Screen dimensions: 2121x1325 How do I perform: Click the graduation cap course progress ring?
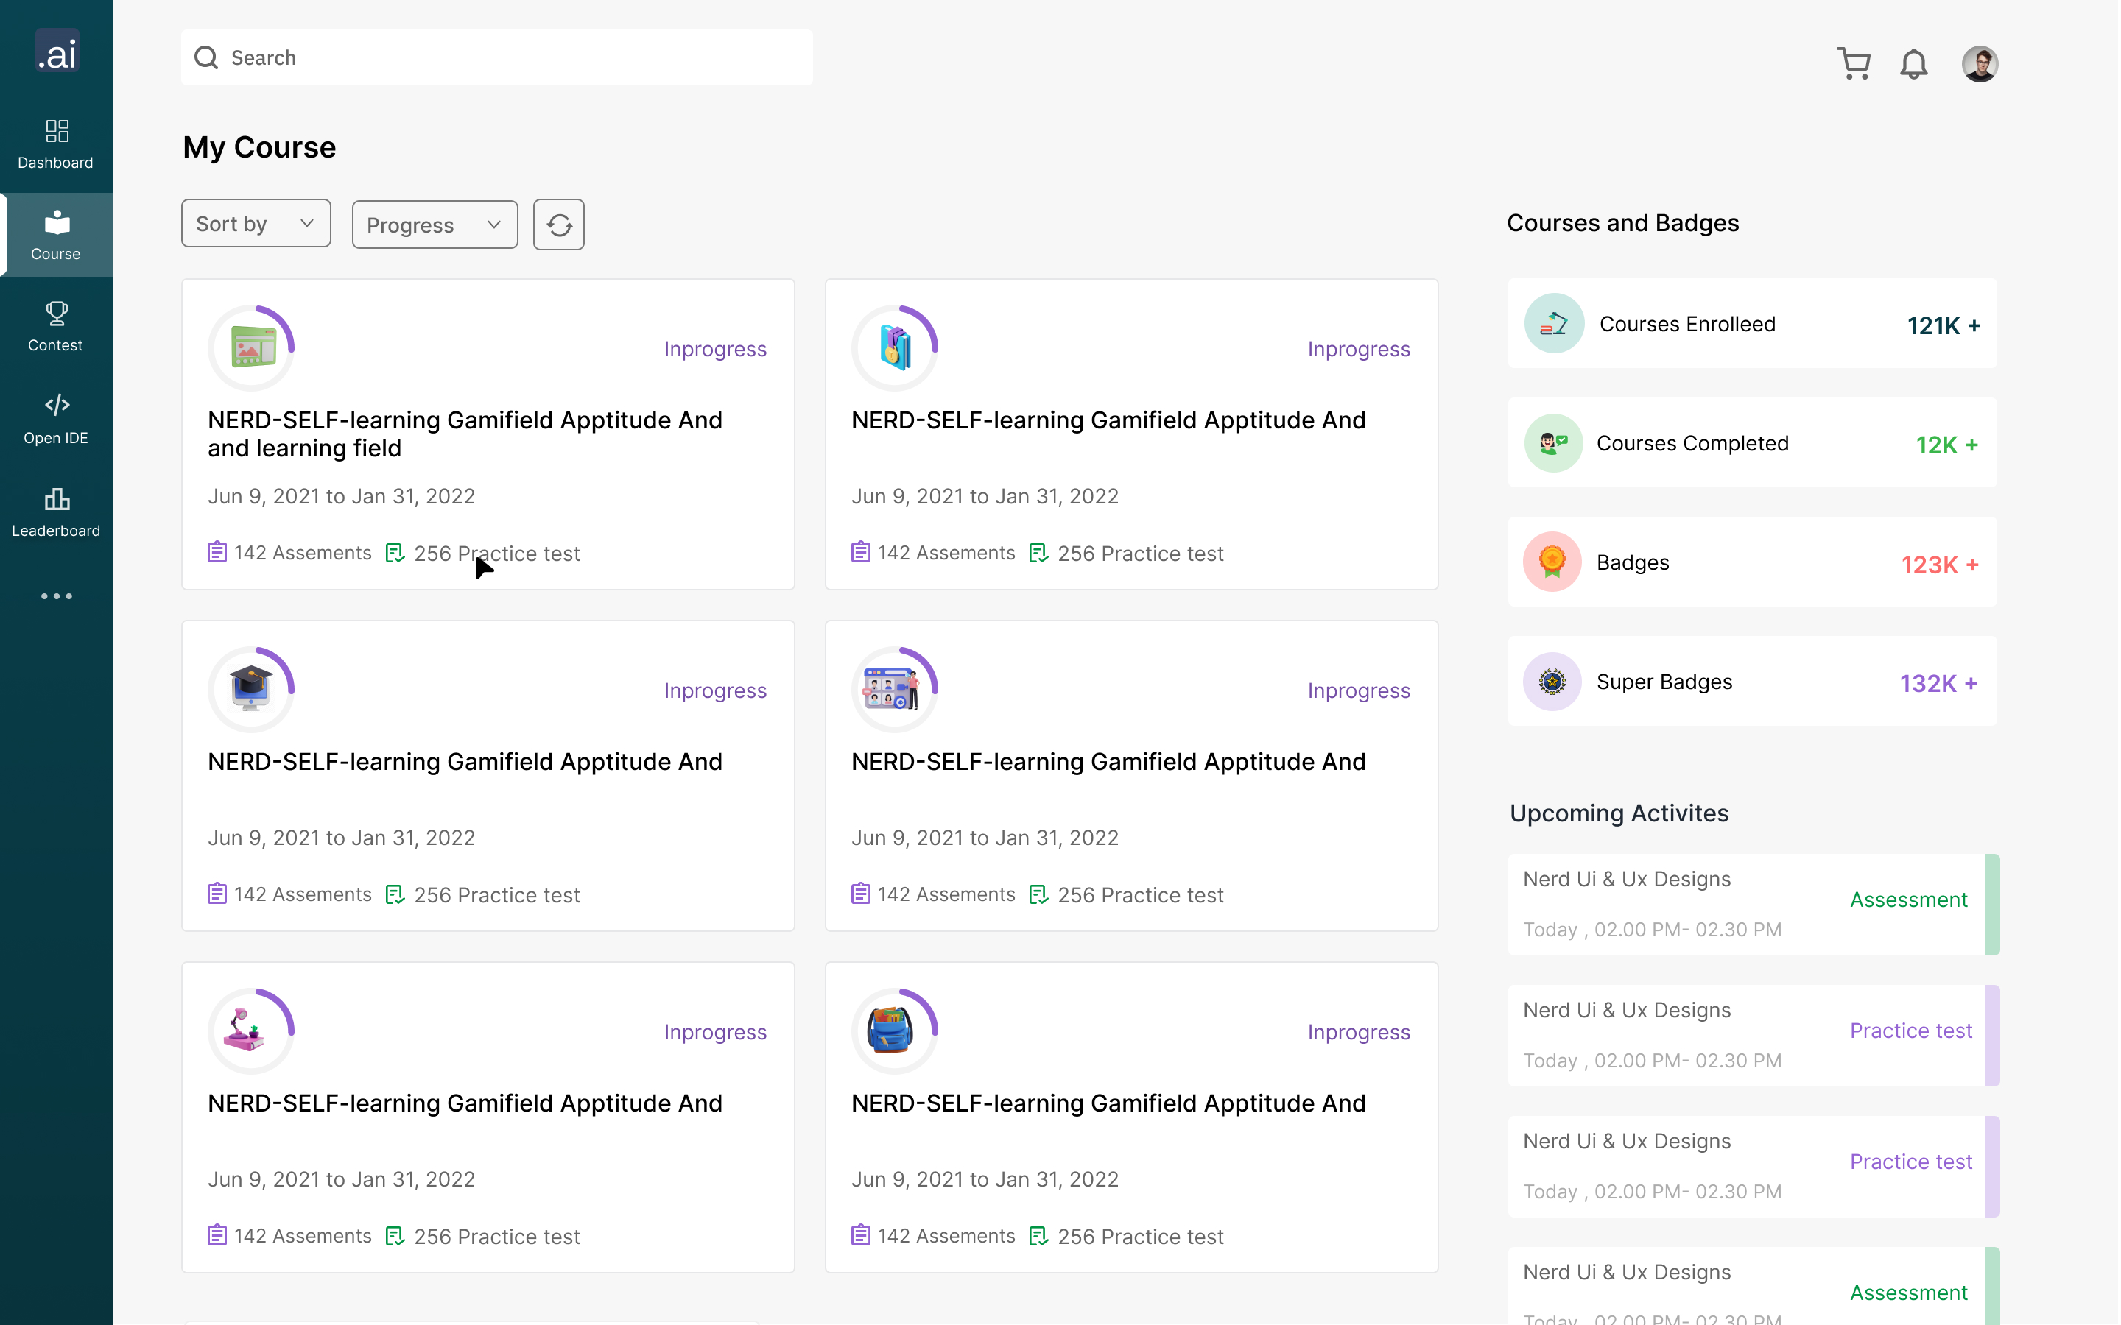coord(250,689)
